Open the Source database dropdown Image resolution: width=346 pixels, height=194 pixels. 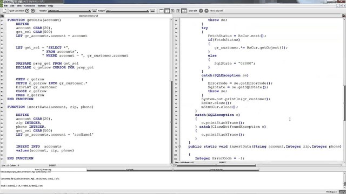(69, 11)
